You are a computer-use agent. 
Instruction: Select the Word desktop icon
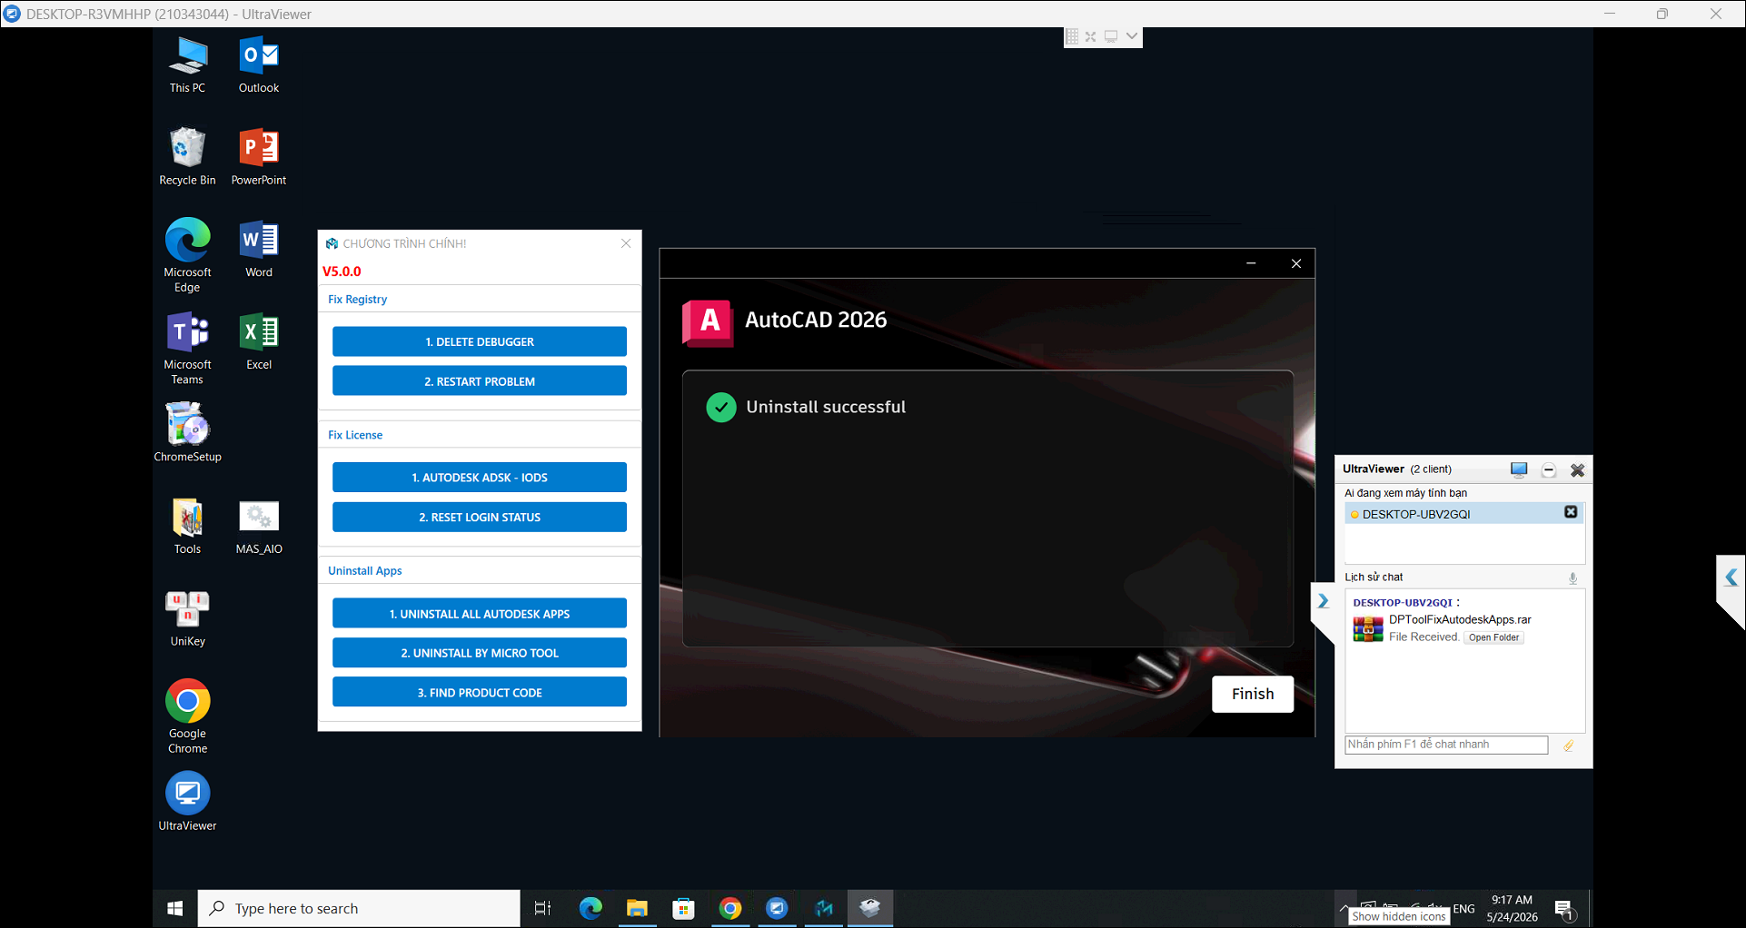(x=259, y=249)
